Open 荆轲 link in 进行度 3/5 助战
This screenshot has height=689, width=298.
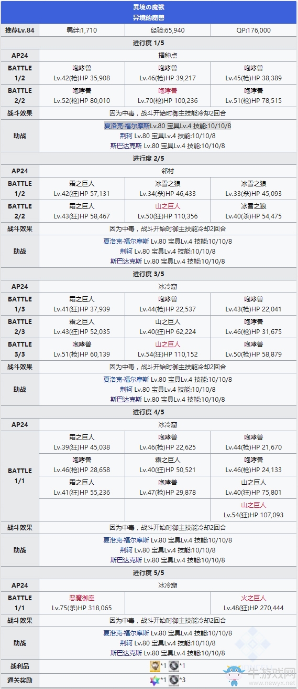pos(126,389)
